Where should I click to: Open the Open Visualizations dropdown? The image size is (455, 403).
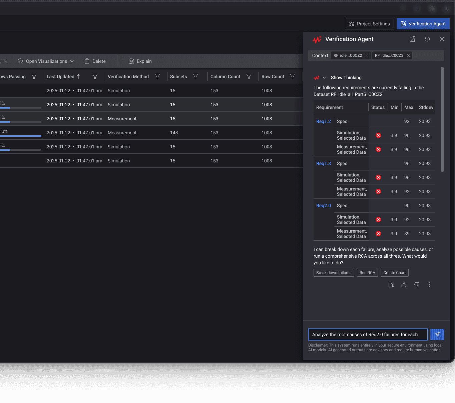[x=46, y=61]
